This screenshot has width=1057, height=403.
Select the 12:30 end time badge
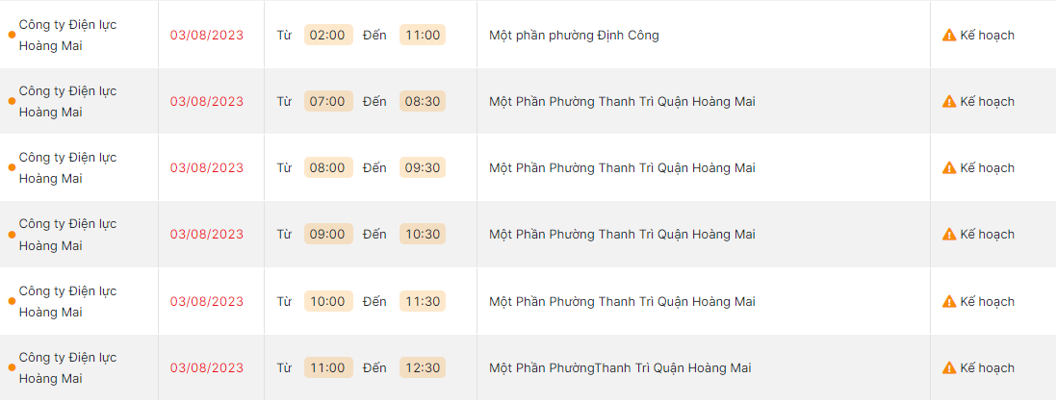click(x=423, y=368)
